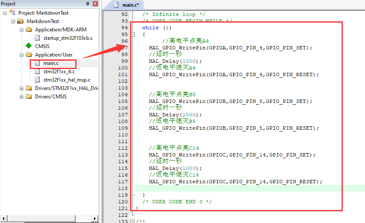Click file icon beside stm32f1xx_it.c
This screenshot has height=223, width=365.
tap(37, 72)
